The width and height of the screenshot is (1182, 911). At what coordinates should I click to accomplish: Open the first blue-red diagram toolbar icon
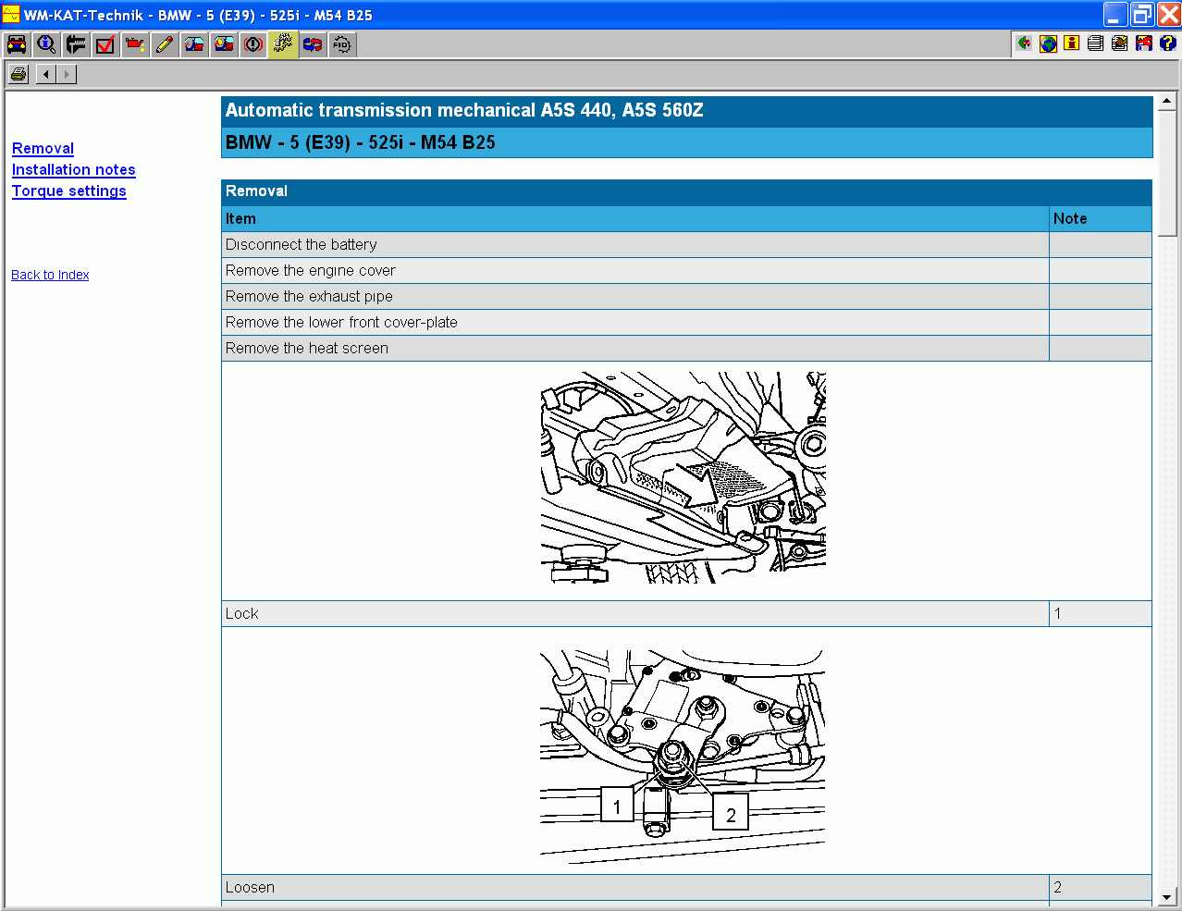[195, 44]
